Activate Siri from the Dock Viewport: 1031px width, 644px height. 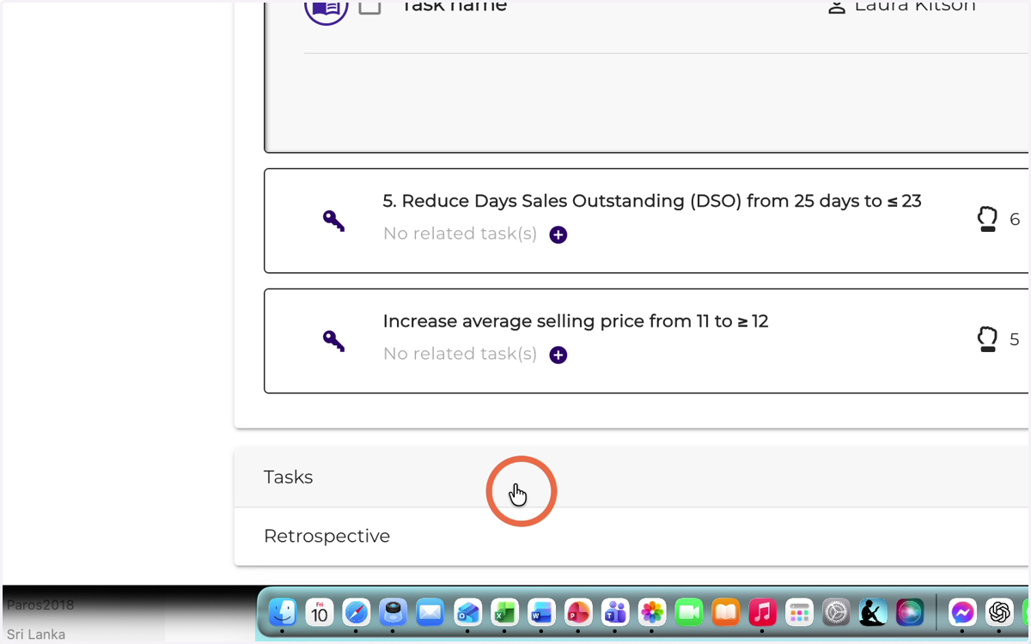(910, 612)
